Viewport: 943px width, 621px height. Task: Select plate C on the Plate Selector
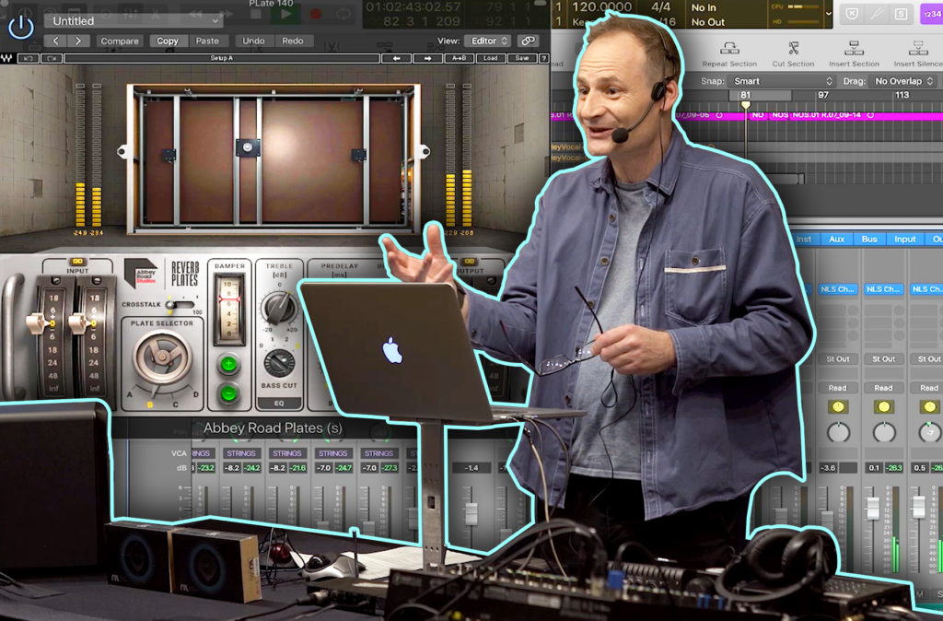click(x=176, y=404)
